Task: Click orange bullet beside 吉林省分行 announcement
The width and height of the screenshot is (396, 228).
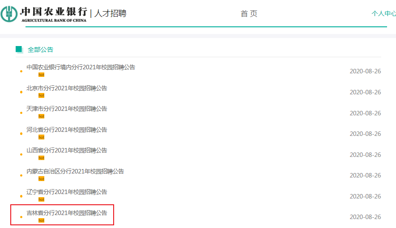Action: pos(21,217)
